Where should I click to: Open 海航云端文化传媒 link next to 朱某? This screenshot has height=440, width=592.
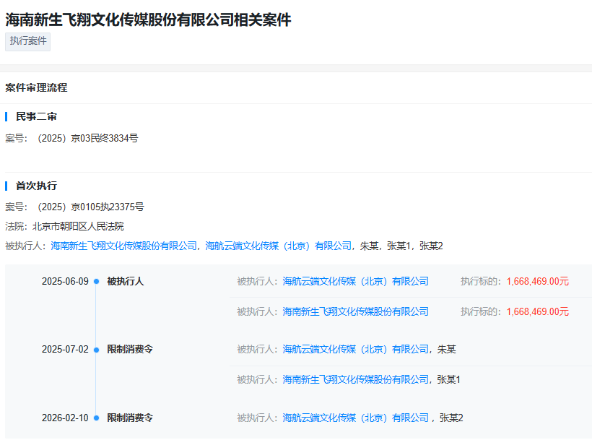(x=356, y=350)
